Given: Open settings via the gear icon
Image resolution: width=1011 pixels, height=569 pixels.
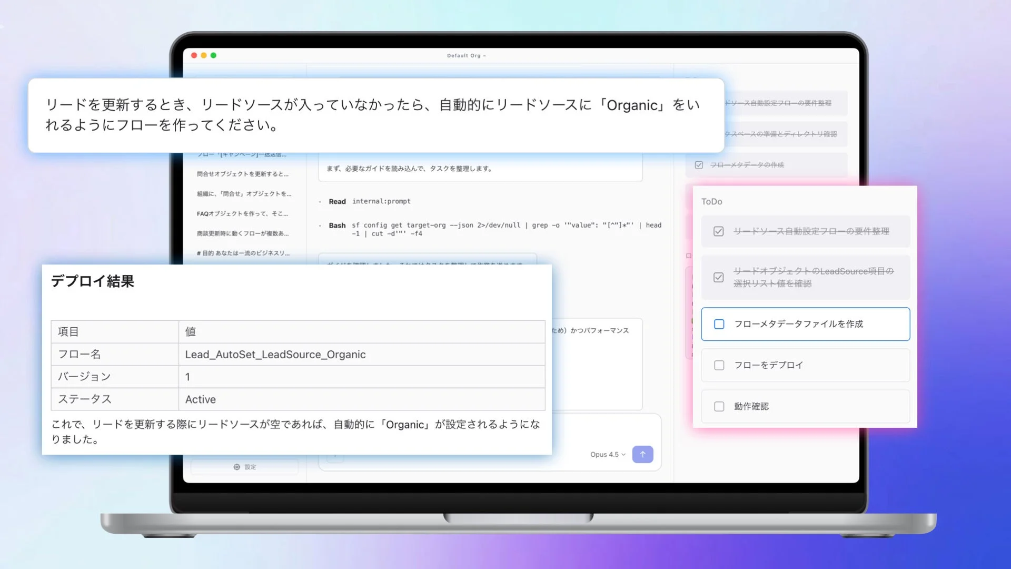Looking at the screenshot, I should (236, 467).
